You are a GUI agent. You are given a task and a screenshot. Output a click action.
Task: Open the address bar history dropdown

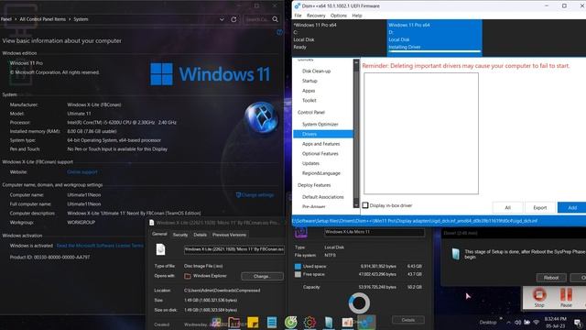[222, 19]
